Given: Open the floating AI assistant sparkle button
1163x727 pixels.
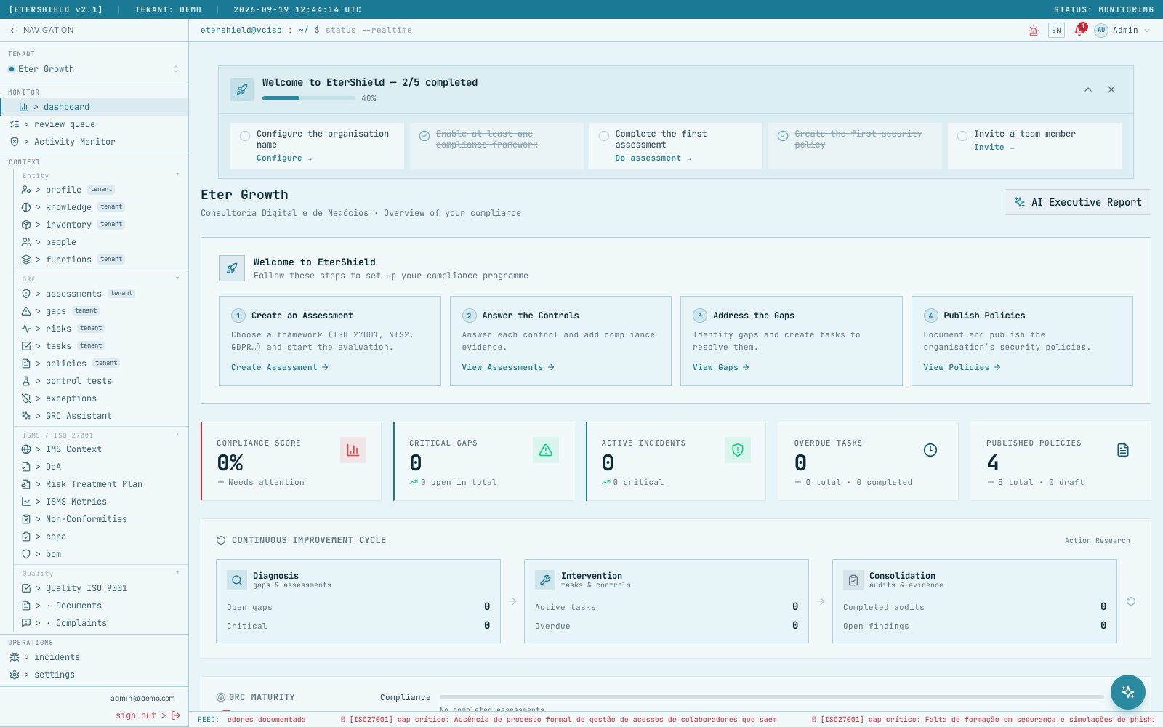Looking at the screenshot, I should (x=1128, y=692).
